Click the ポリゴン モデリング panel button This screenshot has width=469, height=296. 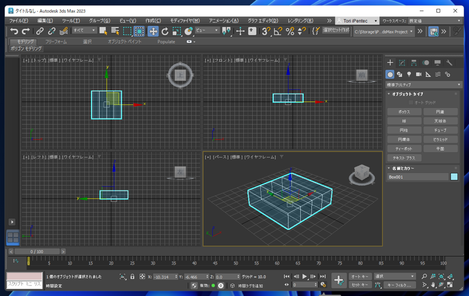point(26,49)
